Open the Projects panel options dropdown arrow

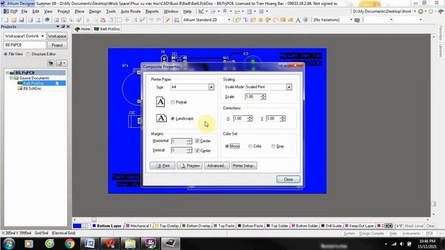tap(58, 26)
